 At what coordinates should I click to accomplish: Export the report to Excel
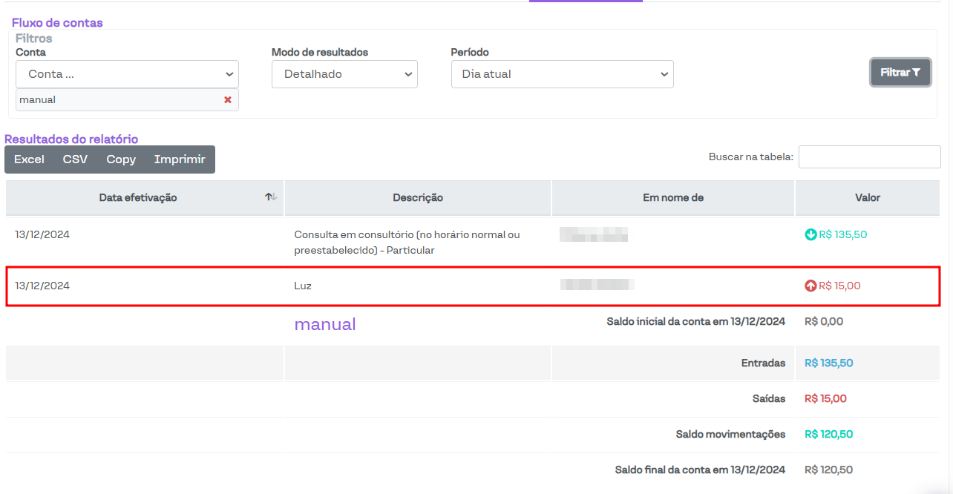click(x=29, y=159)
